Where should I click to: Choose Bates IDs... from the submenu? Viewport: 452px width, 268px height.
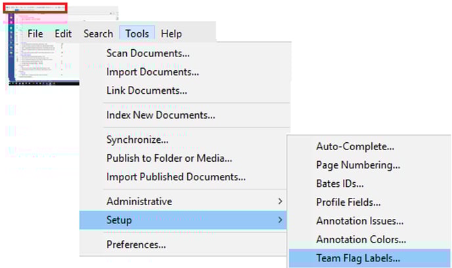tap(340, 183)
